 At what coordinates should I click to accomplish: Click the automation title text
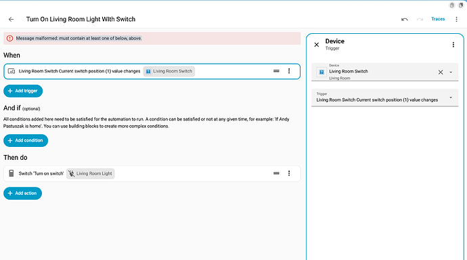click(81, 20)
